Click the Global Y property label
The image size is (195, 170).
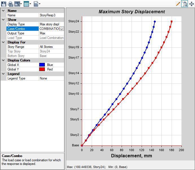(13, 69)
